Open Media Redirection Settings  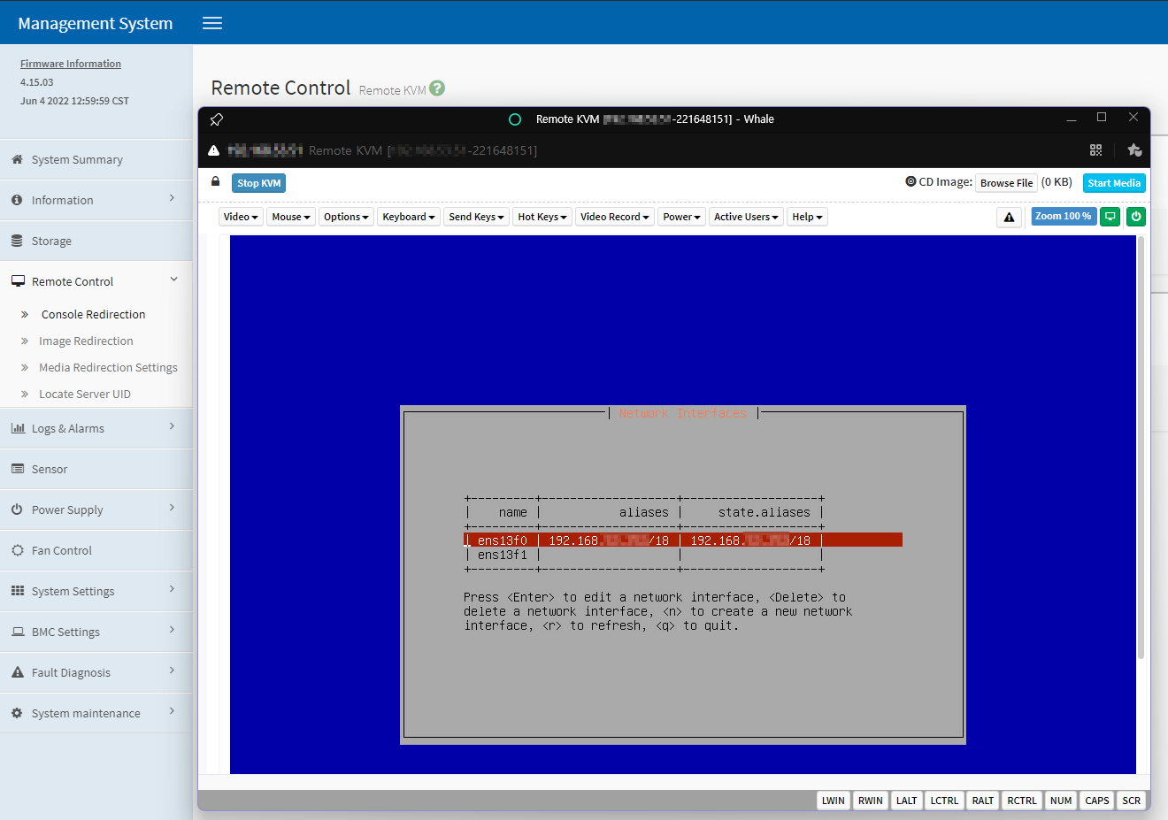(x=108, y=367)
